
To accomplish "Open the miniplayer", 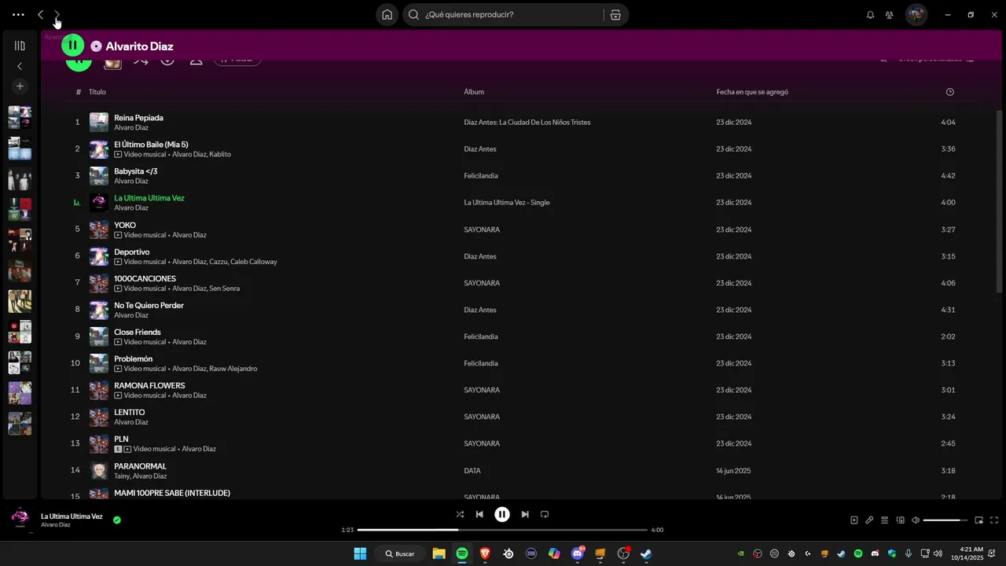I will click(978, 520).
